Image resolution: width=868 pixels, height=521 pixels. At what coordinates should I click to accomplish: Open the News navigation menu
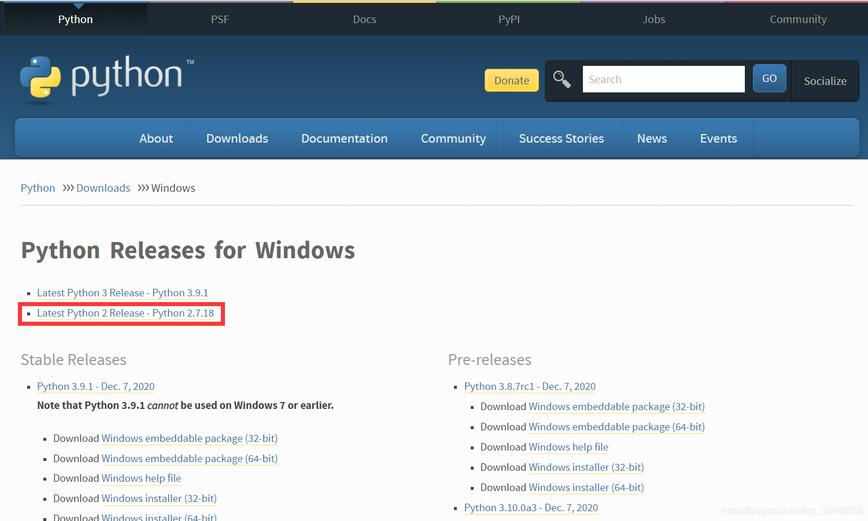click(652, 139)
